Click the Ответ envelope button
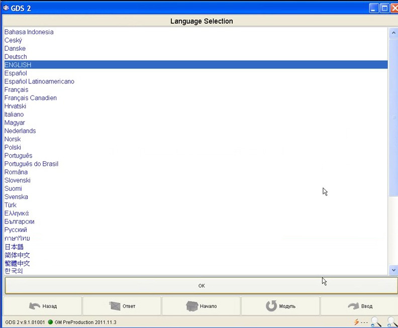This screenshot has height=328, width=398. coord(122,306)
